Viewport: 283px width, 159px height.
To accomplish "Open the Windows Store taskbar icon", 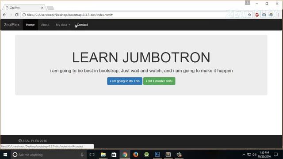I will point(114,155).
